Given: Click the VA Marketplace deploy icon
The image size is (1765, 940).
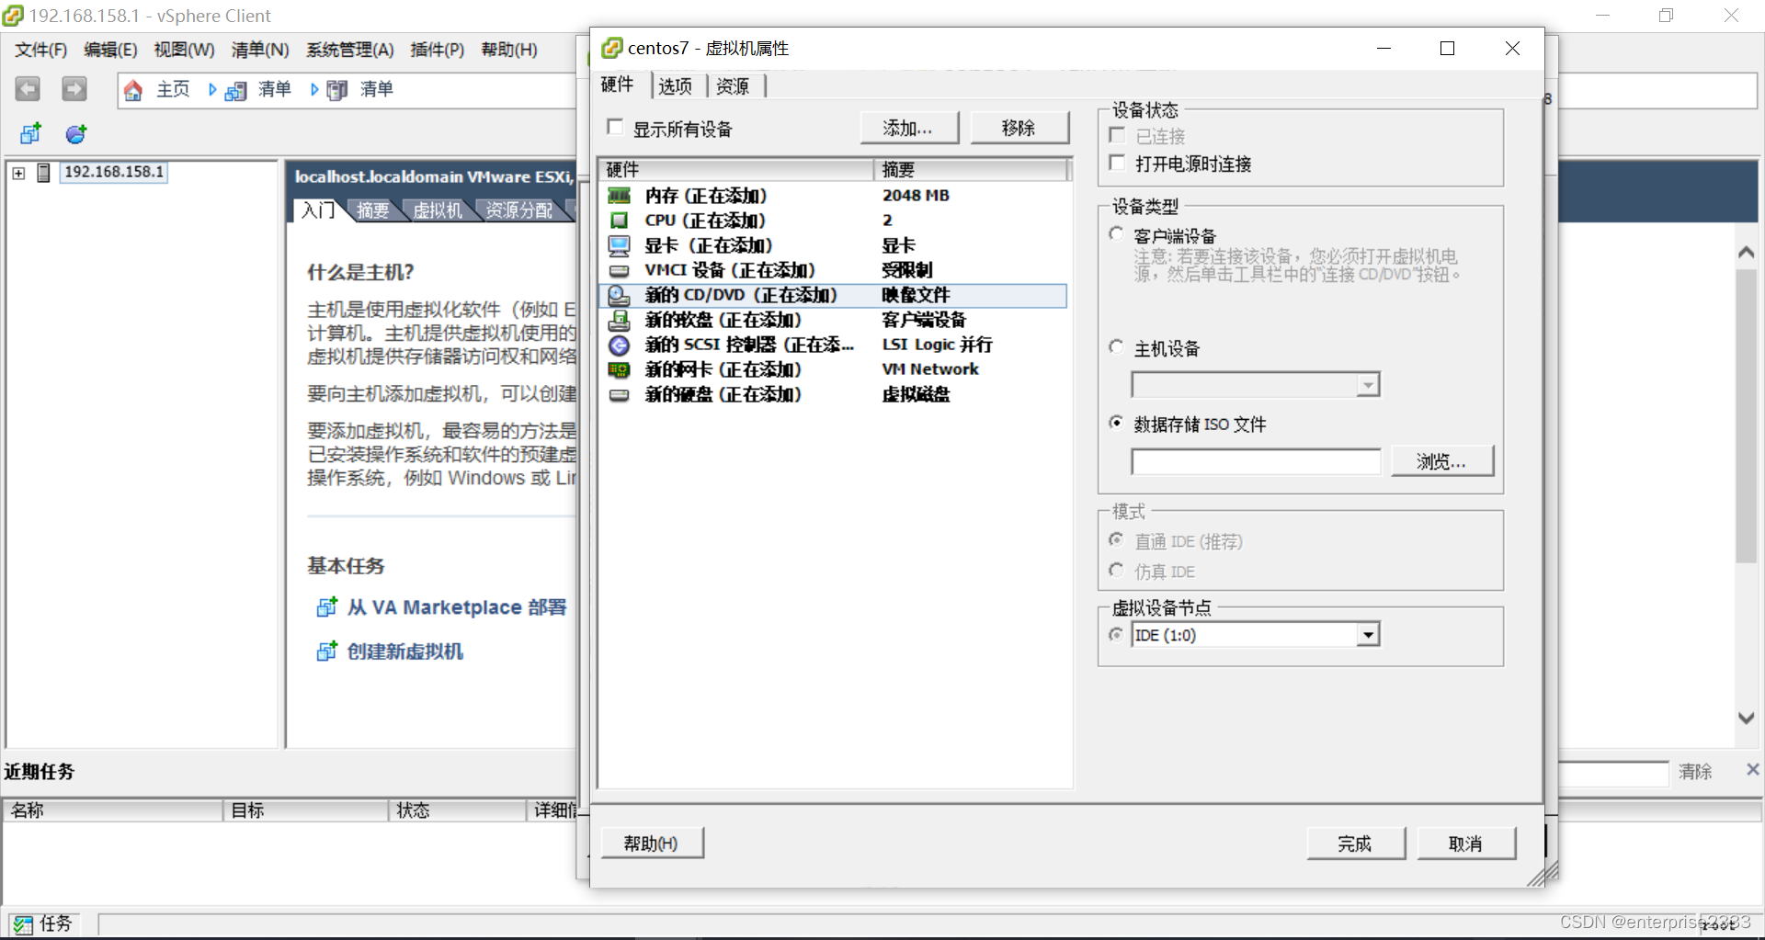Looking at the screenshot, I should (x=326, y=606).
